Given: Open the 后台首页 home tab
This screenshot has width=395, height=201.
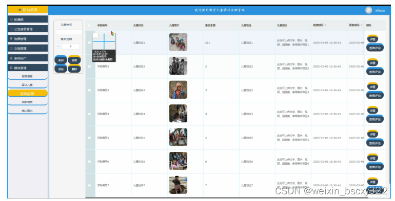Looking at the screenshot, I should coord(28,10).
